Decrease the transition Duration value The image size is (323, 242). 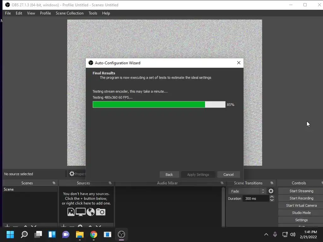tap(272, 200)
